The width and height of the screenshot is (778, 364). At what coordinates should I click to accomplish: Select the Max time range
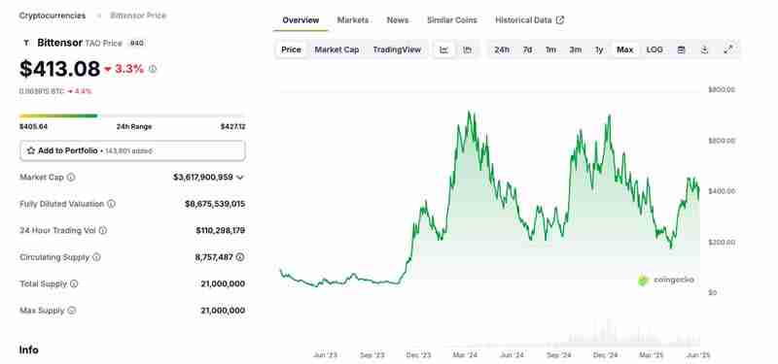tap(624, 50)
